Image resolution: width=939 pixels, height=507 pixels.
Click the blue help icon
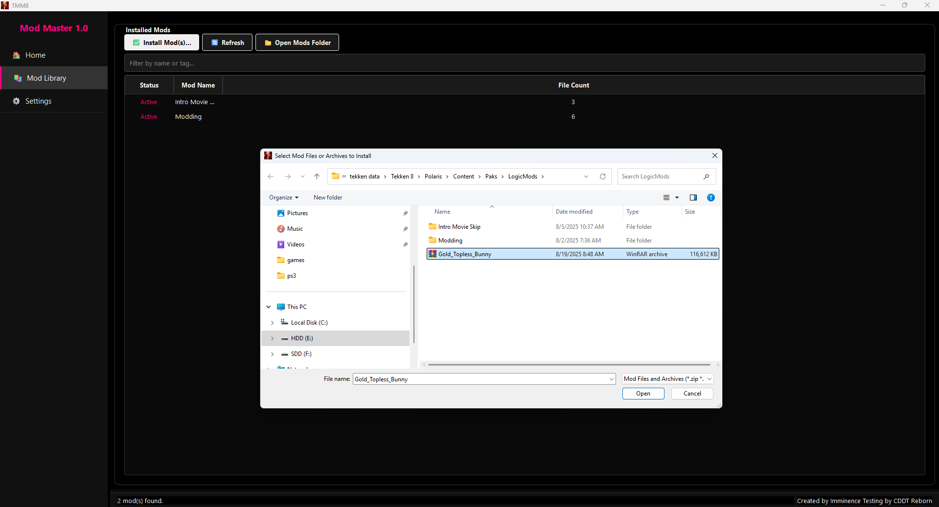[710, 198]
